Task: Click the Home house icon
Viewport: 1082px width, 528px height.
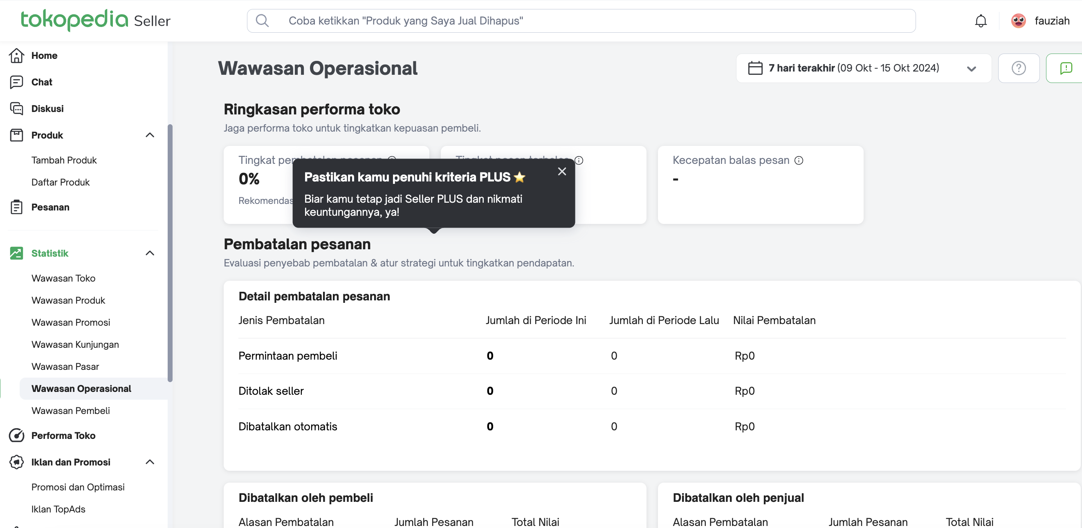Action: coord(16,56)
